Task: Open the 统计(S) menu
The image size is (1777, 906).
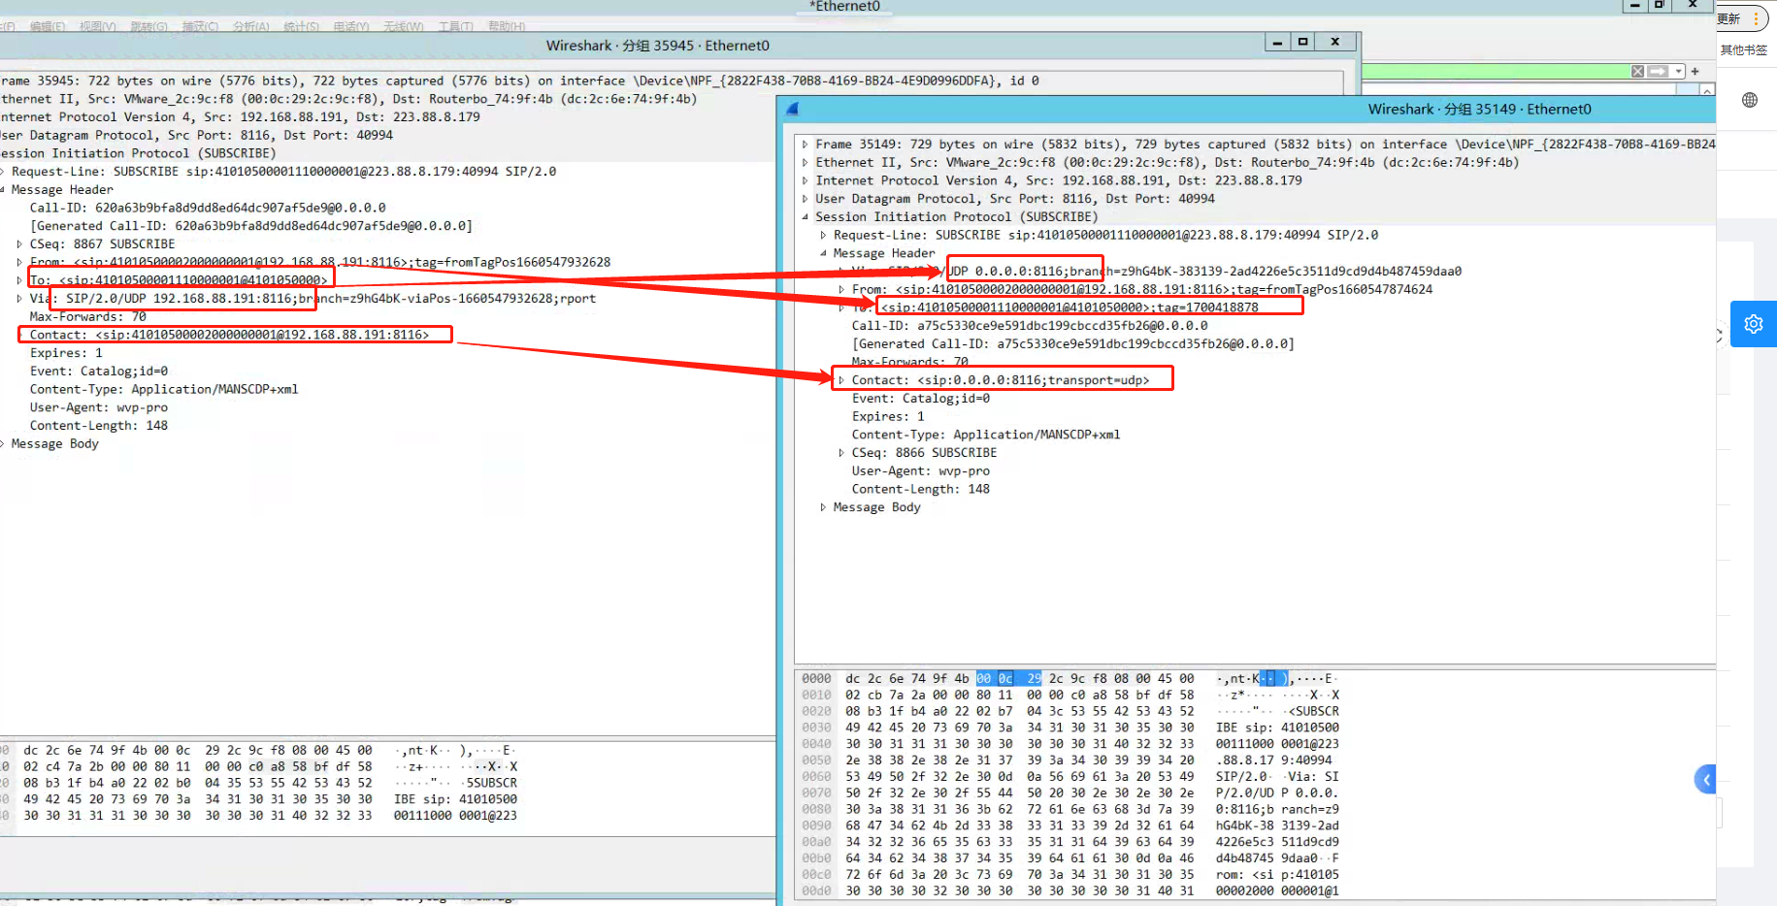Action: pyautogui.click(x=301, y=26)
